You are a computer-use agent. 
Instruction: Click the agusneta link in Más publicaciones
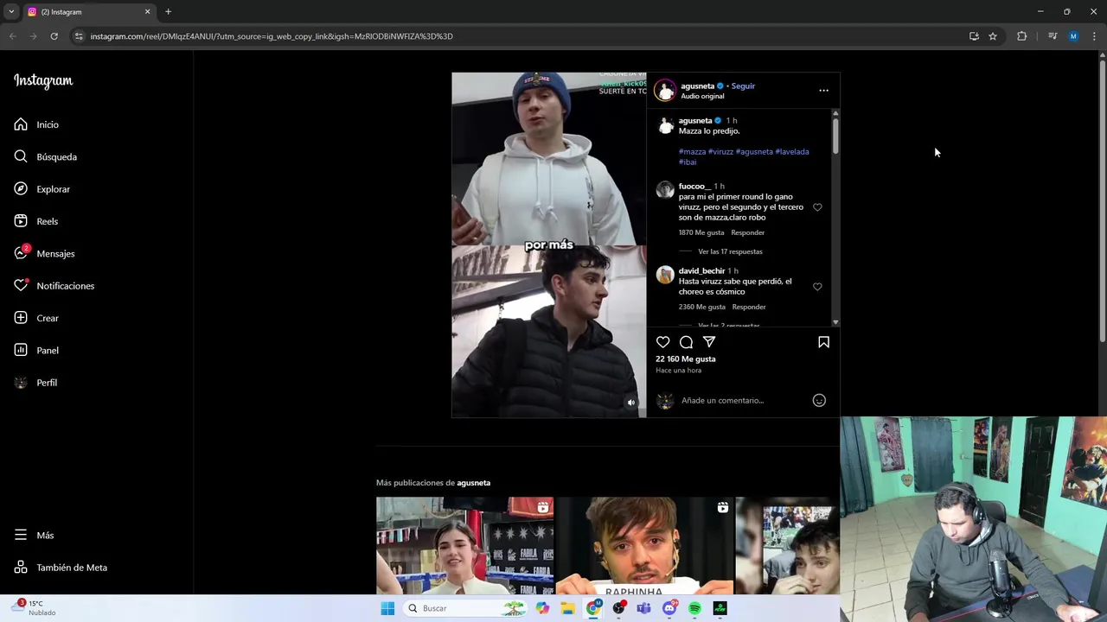coord(473,482)
